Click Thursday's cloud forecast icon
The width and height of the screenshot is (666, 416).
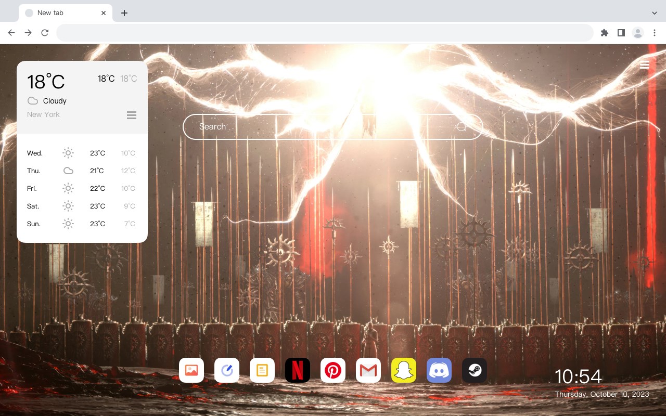tap(68, 171)
